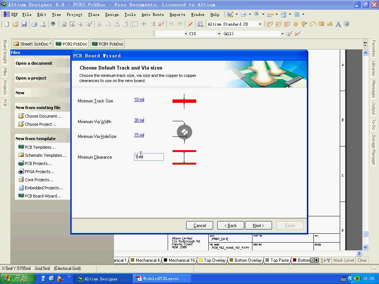This screenshot has height=284, width=379.
Task: Click the Top Overlay yellow color swatch
Action: 201,260
